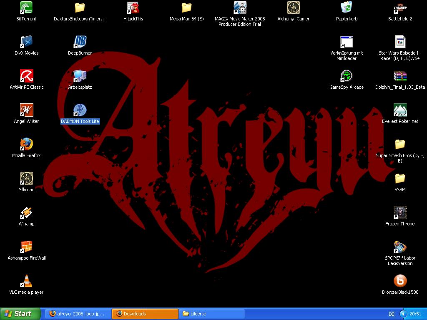Click the DeepBurner shortcut icon
This screenshot has width=427, height=320.
pyautogui.click(x=80, y=42)
